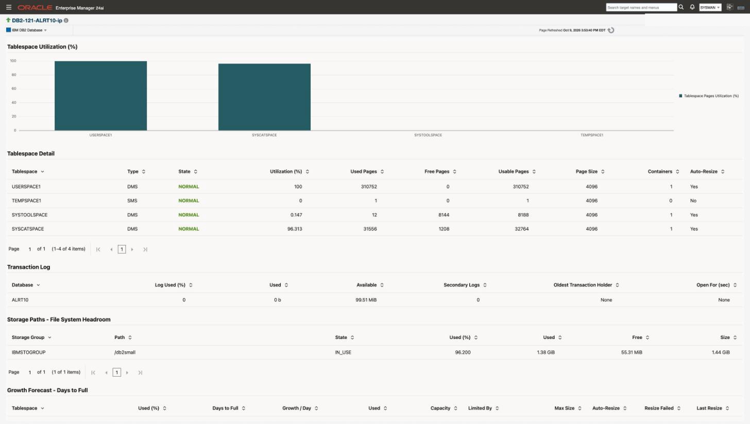Click the search target names field
This screenshot has height=424, width=750.
click(x=641, y=7)
